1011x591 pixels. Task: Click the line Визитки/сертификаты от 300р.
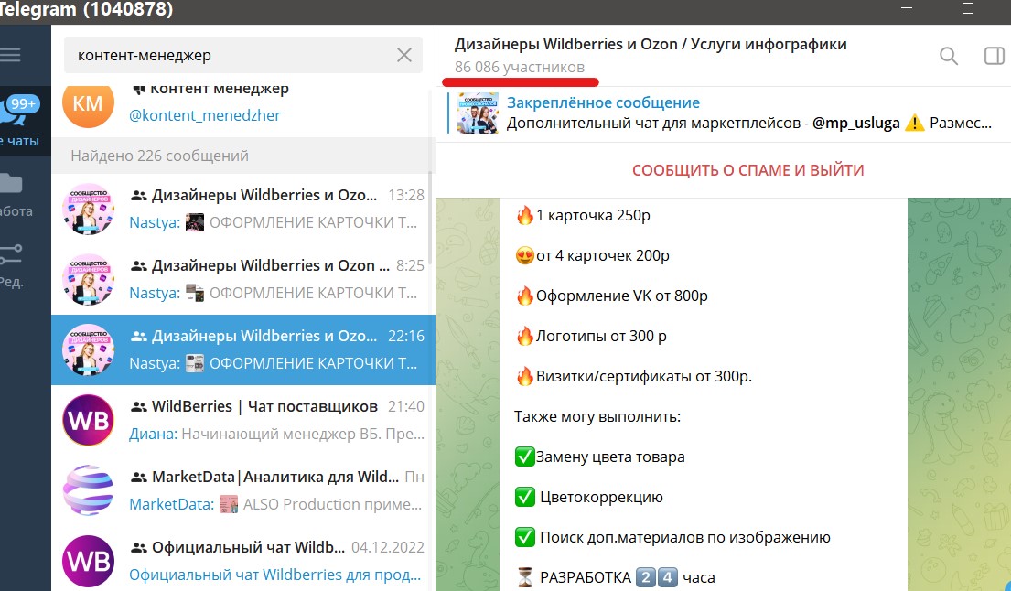coord(634,376)
